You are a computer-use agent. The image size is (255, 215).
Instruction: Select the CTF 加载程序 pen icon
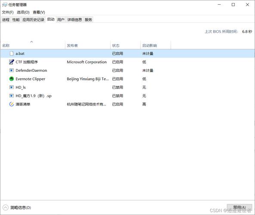pos(11,62)
